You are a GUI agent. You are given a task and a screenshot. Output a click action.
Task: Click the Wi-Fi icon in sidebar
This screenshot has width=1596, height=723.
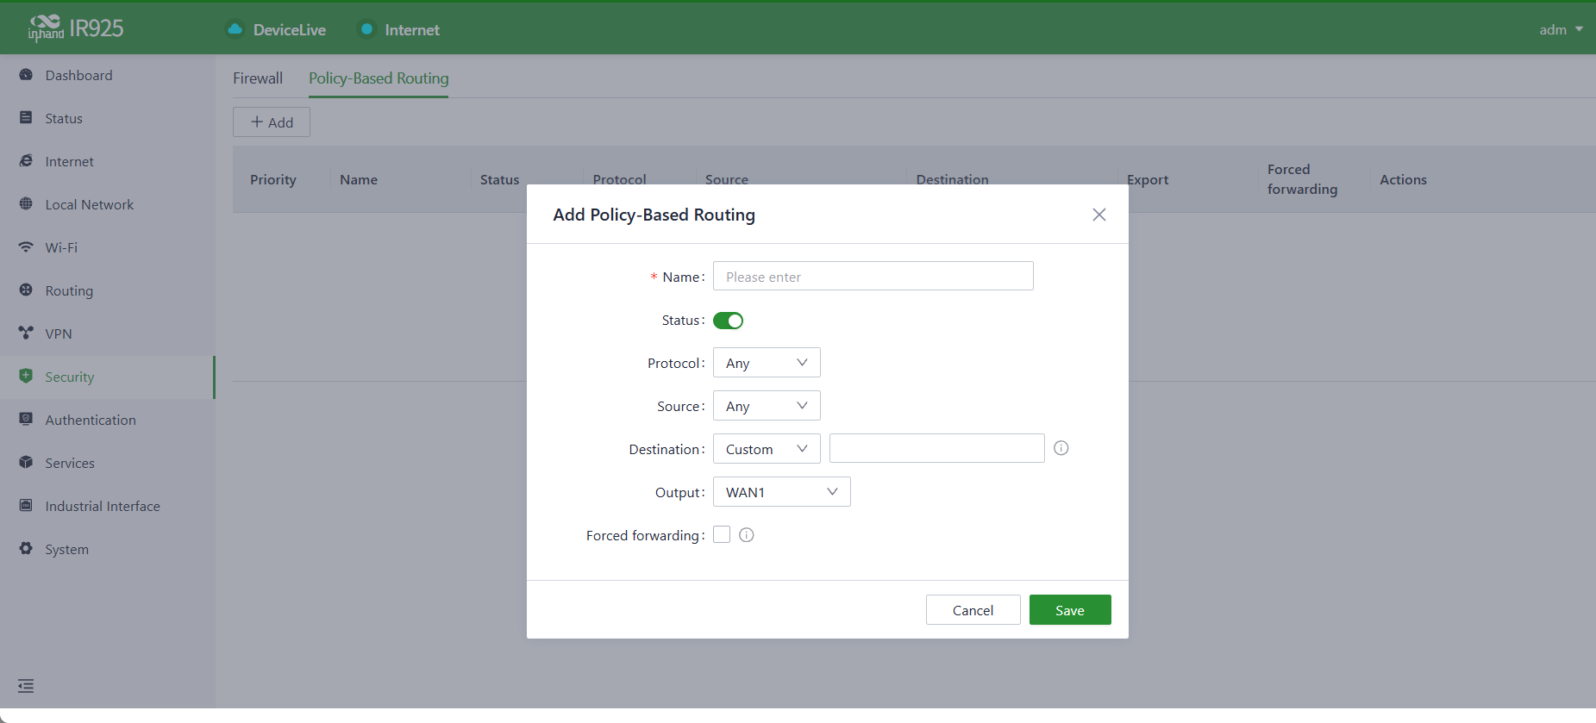26,247
